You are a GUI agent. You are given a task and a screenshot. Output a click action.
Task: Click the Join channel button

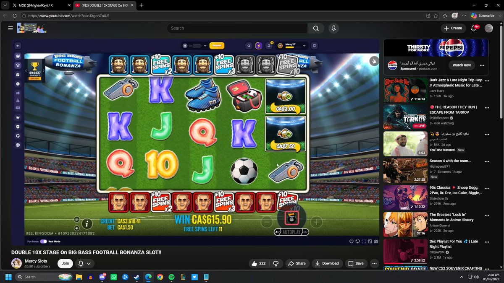pos(65,263)
